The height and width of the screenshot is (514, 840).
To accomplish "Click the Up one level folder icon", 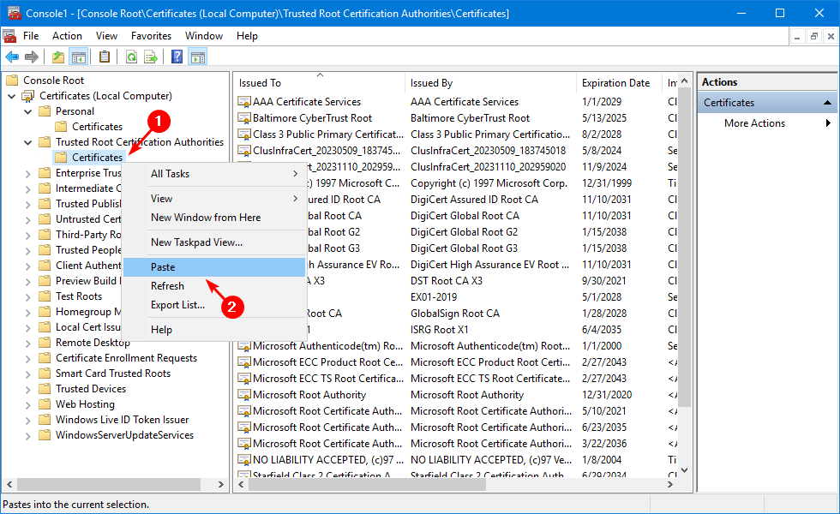I will (x=57, y=57).
